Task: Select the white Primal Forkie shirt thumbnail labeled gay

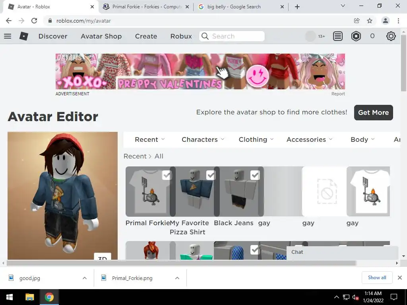Action: click(x=368, y=191)
